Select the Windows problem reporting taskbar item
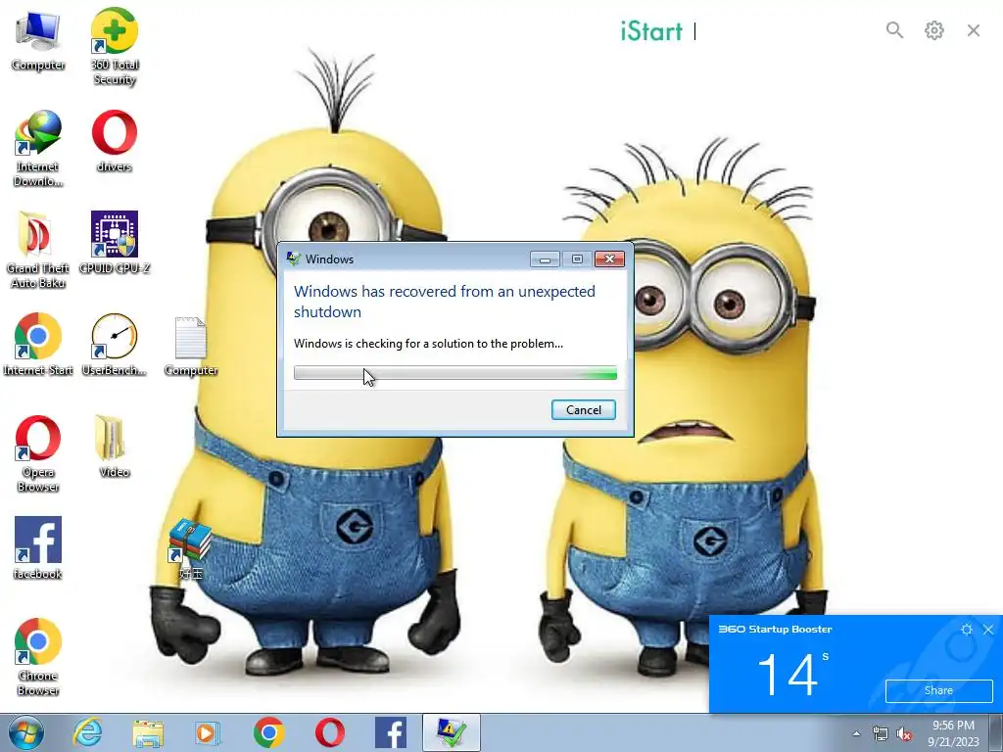Screen dimensions: 1003x752 (451, 732)
